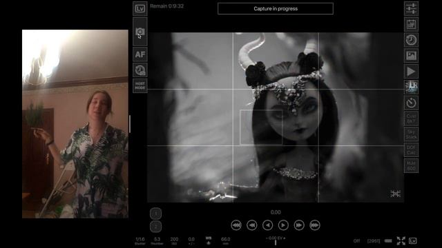Click the overlay icon in the preview's bottom-right corner
442x248 pixels.
(396, 194)
